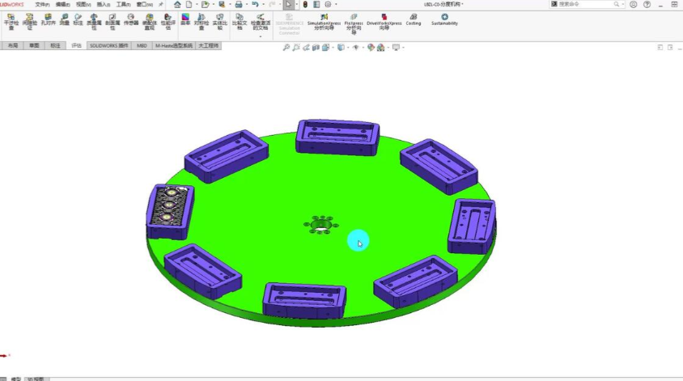Screen dimensions: 683x381
Task: Click the Edit Appearance color ball icon
Action: coord(371,48)
